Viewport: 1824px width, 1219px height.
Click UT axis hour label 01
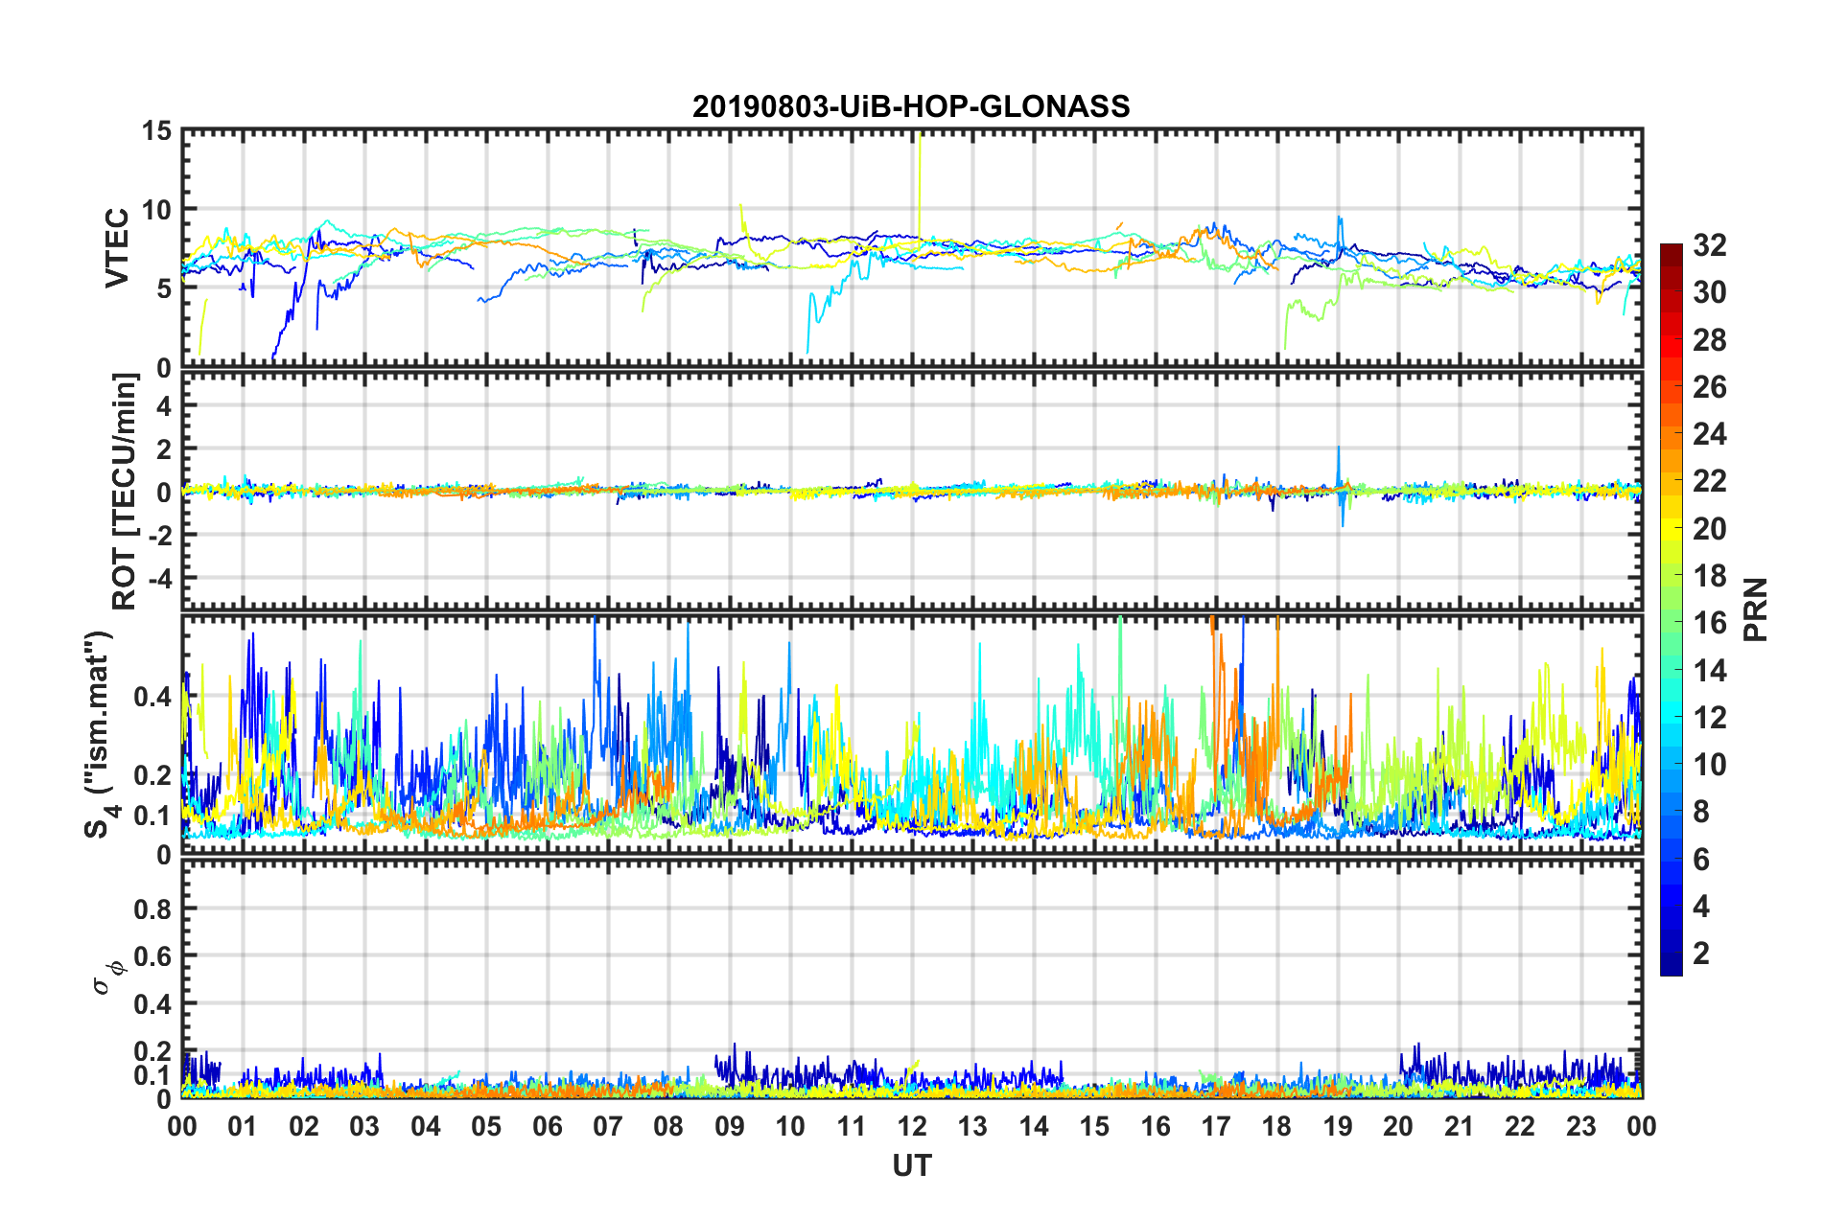point(243,1126)
